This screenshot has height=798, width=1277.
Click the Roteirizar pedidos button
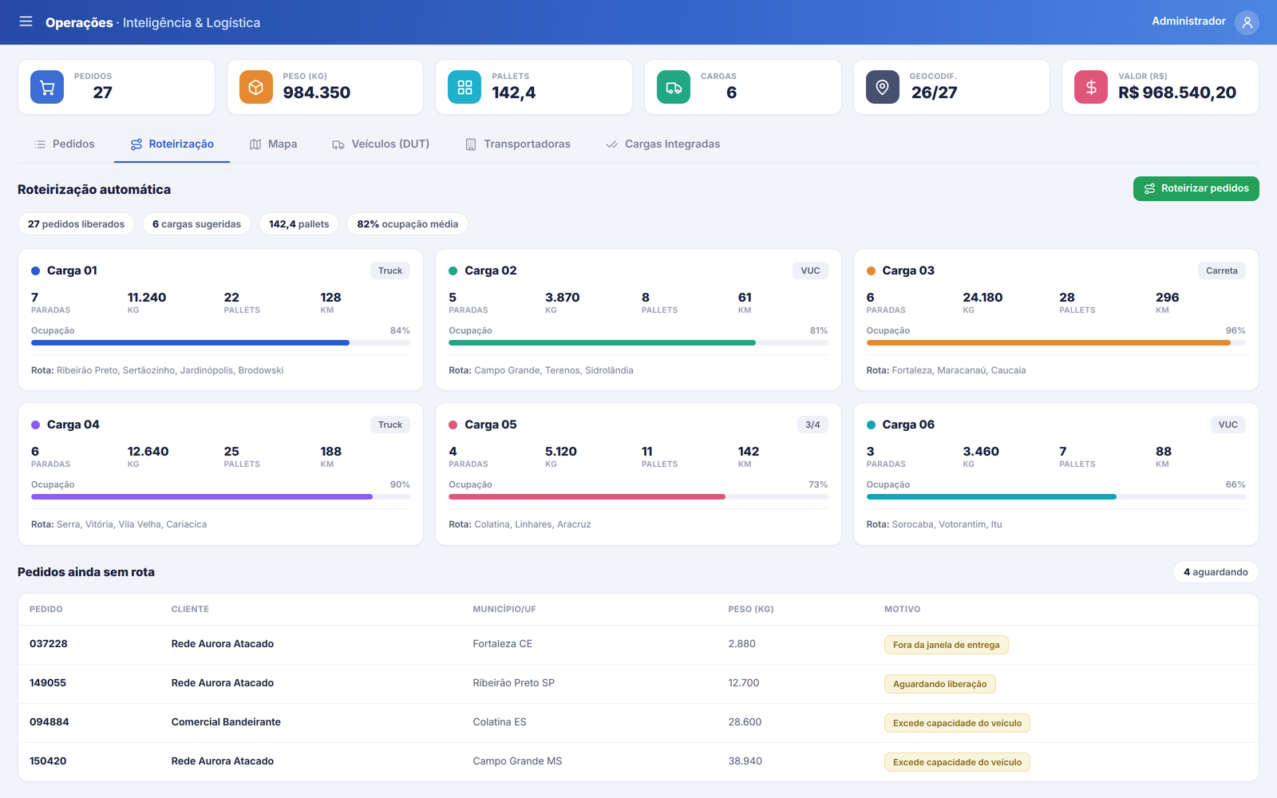(x=1196, y=188)
